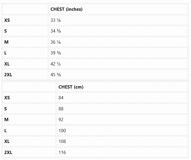
Task: Select the 34 ⅝ inches value cell
Action: pyautogui.click(x=56, y=31)
